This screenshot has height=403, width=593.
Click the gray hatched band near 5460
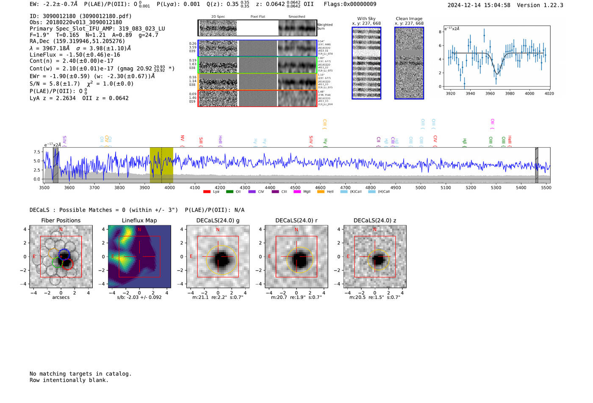point(537,165)
